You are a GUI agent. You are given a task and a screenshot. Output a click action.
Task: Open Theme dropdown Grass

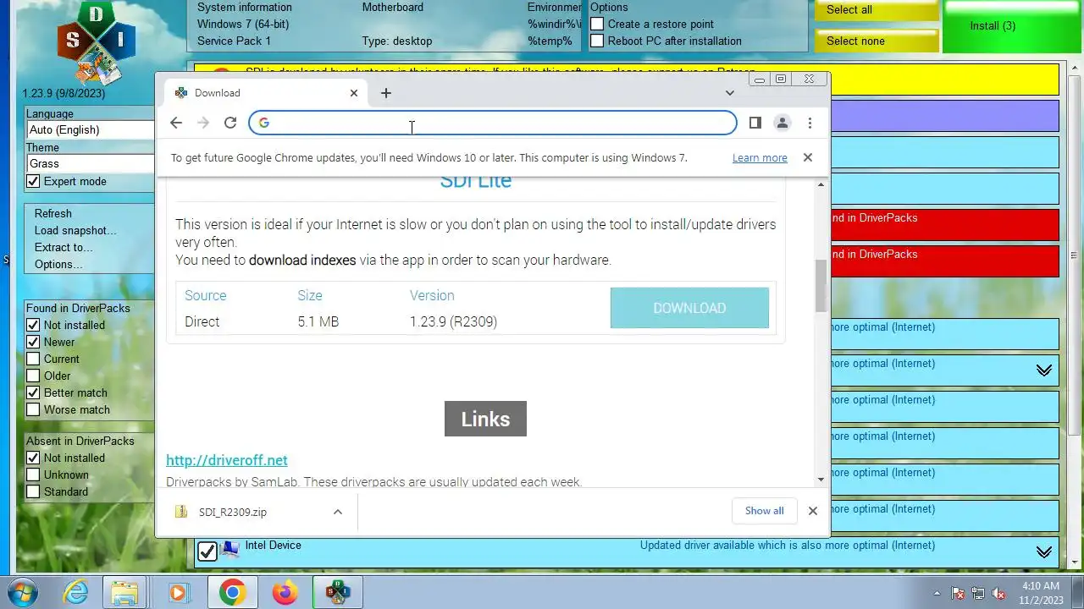[91, 163]
